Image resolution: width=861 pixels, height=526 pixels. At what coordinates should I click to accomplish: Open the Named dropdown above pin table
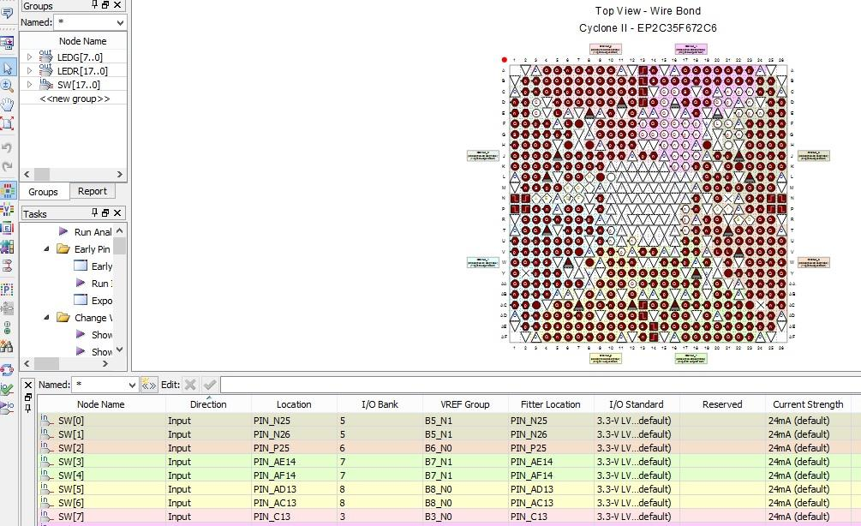click(x=132, y=385)
